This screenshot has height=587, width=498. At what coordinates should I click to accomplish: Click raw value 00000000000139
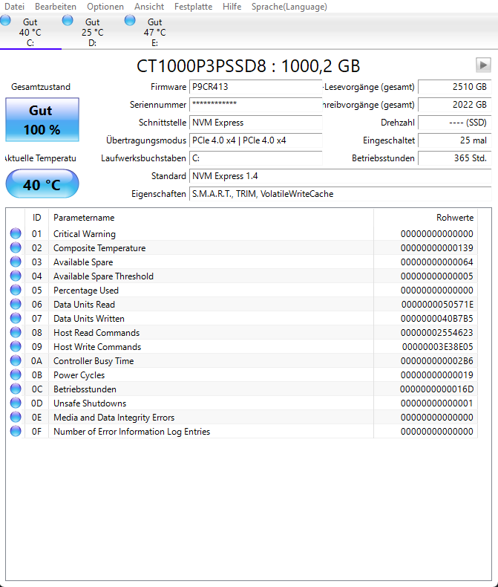[x=436, y=248]
